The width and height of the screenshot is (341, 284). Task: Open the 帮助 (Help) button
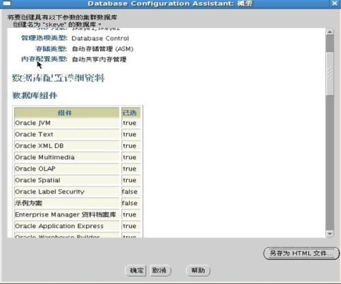198,270
